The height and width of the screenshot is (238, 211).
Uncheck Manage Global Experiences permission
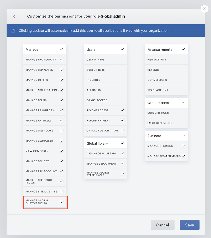tap(122, 174)
